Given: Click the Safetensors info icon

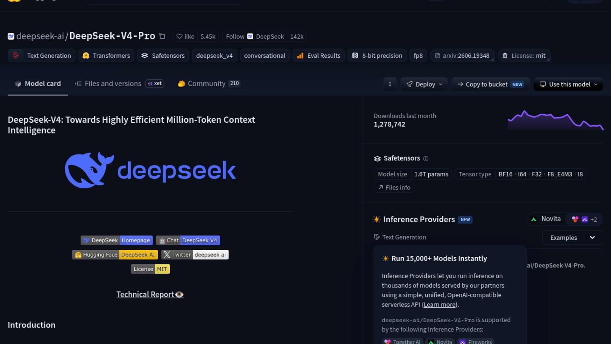Looking at the screenshot, I should tap(426, 159).
